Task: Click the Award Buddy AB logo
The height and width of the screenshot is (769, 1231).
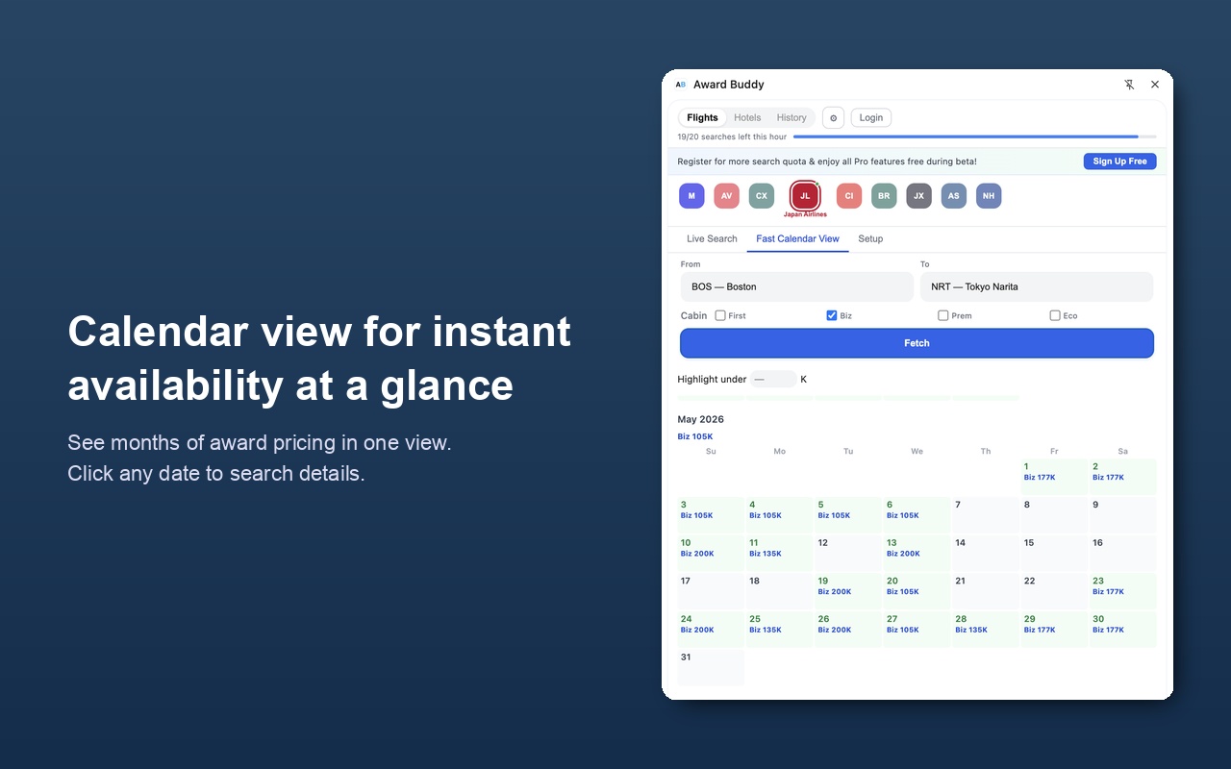Action: click(681, 85)
